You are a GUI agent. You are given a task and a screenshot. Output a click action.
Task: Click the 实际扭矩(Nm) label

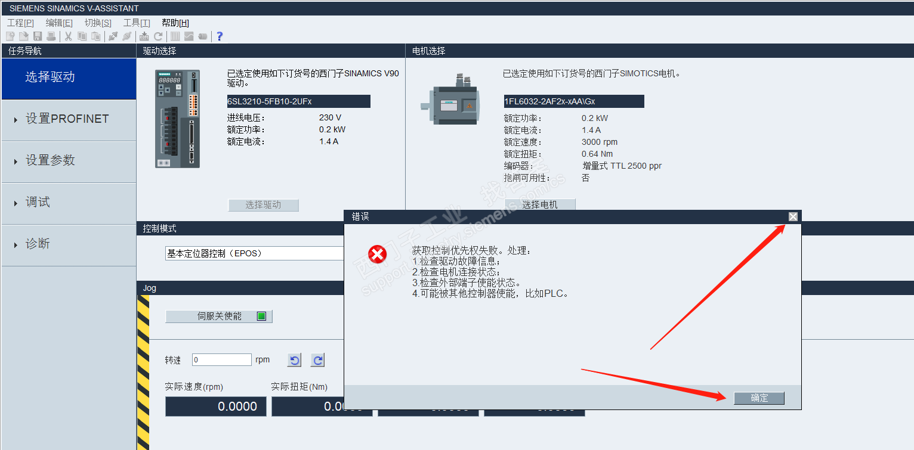[x=299, y=387]
